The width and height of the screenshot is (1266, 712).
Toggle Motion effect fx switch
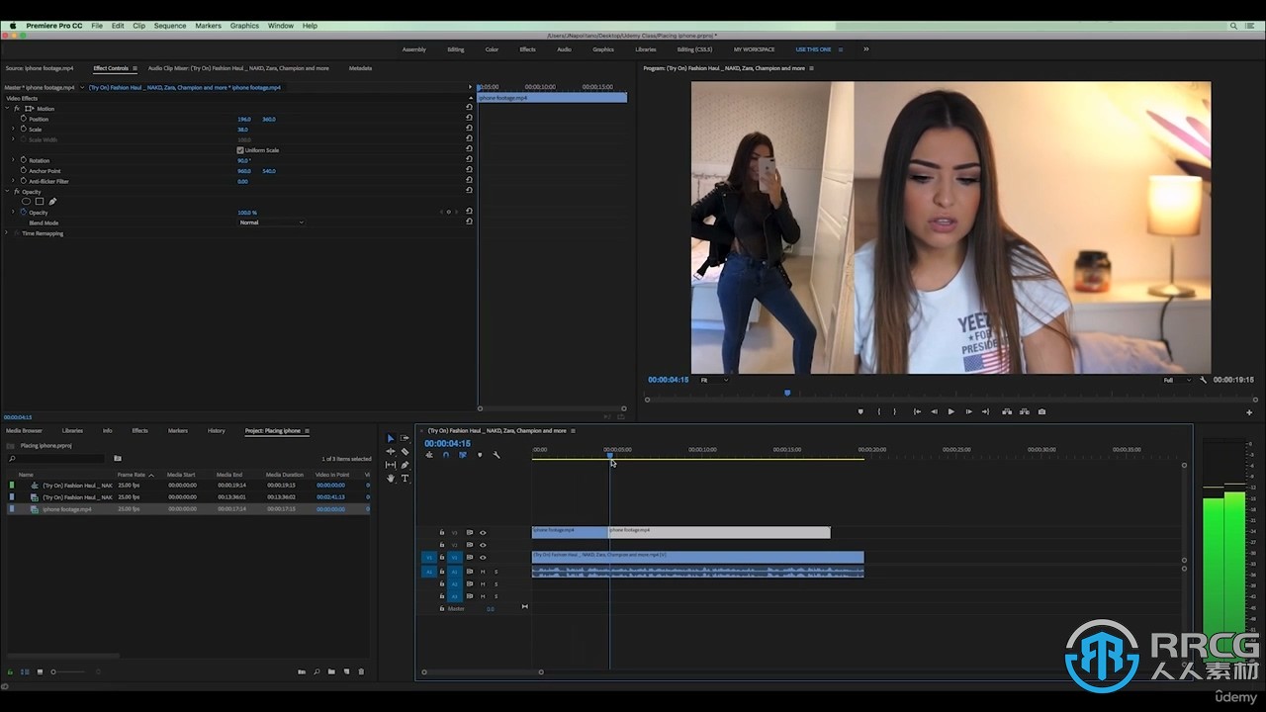point(17,108)
